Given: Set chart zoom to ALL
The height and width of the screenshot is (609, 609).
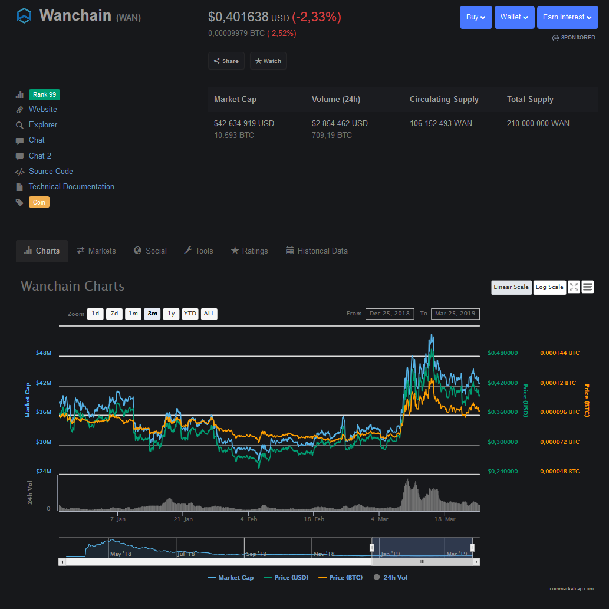Looking at the screenshot, I should [x=209, y=314].
